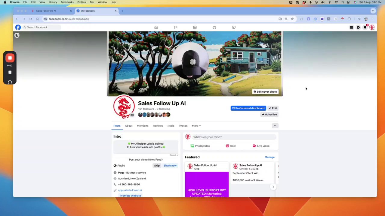Open the megaphone Ad Center icon
385x216 pixels.
(214, 27)
